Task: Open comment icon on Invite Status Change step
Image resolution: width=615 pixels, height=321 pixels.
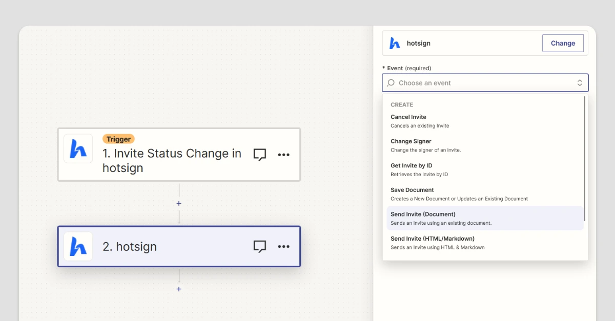Action: click(260, 155)
